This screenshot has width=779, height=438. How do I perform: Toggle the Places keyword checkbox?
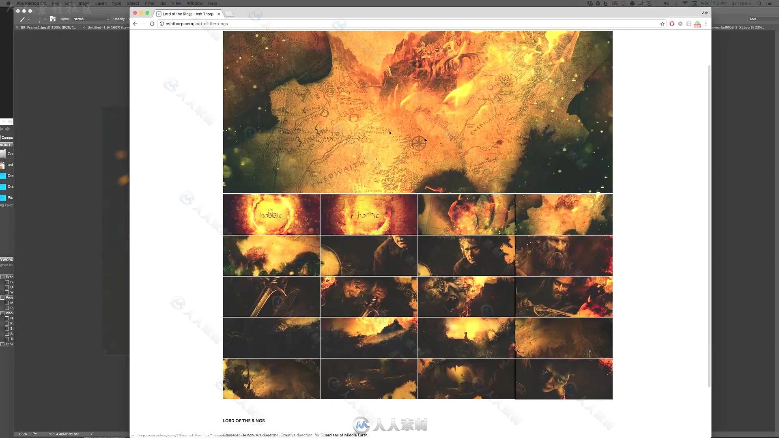2,313
